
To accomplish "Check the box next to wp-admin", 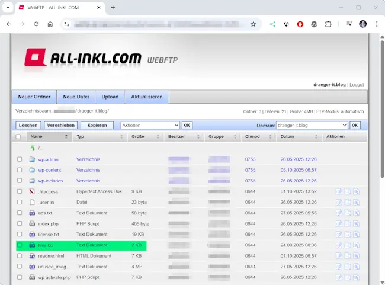I will point(20,159).
